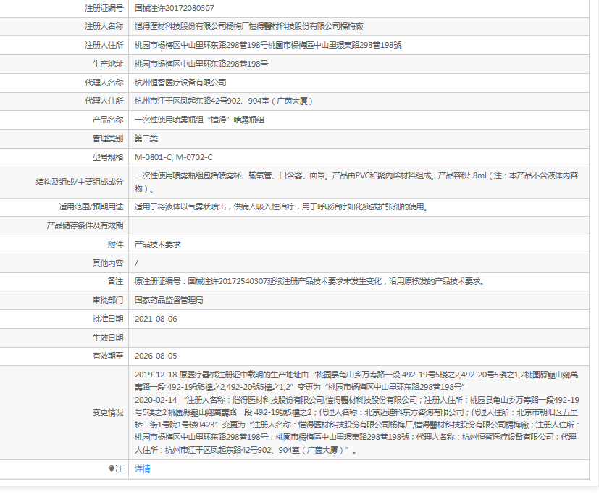Select product name 一次性使用喷雾瓶组
Viewport: 599px width, 497px height.
169,120
